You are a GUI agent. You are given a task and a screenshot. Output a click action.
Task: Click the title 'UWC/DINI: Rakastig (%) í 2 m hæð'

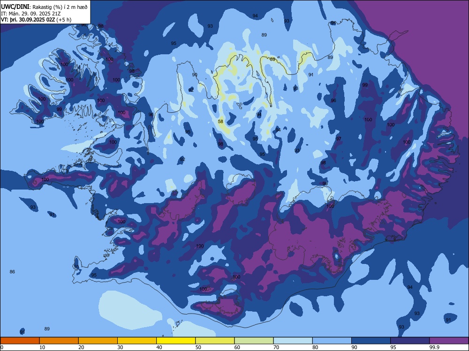pyautogui.click(x=44, y=7)
